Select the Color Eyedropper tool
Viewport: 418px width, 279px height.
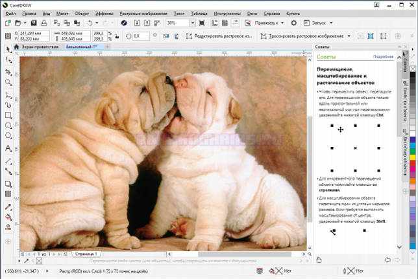8,207
